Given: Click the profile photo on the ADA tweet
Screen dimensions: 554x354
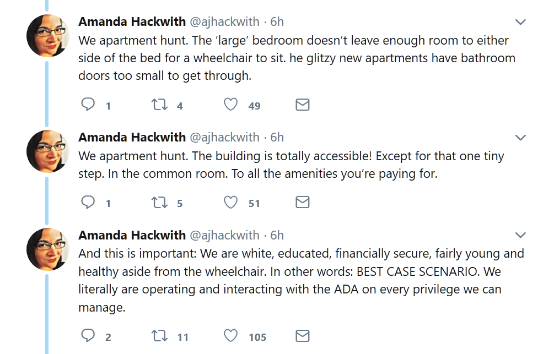Looking at the screenshot, I should tap(47, 249).
